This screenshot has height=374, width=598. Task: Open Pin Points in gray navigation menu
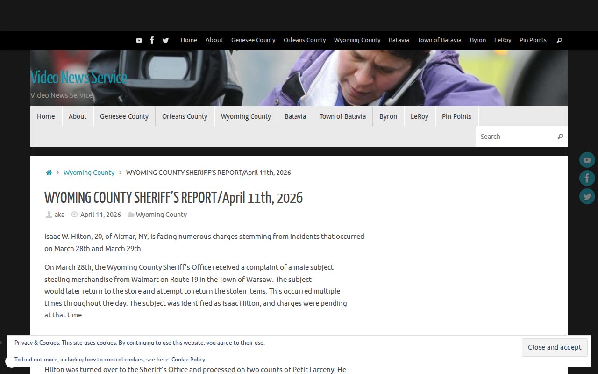tap(456, 116)
